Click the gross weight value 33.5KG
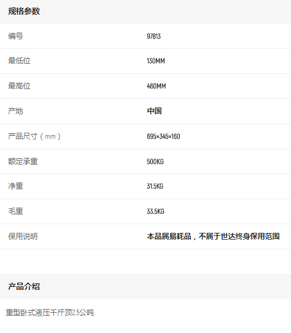This screenshot has height=333, width=291. (x=155, y=211)
